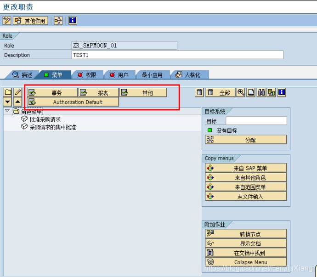Copy menu 来自其他角色
The width and height of the screenshot is (317, 277).
(246, 177)
